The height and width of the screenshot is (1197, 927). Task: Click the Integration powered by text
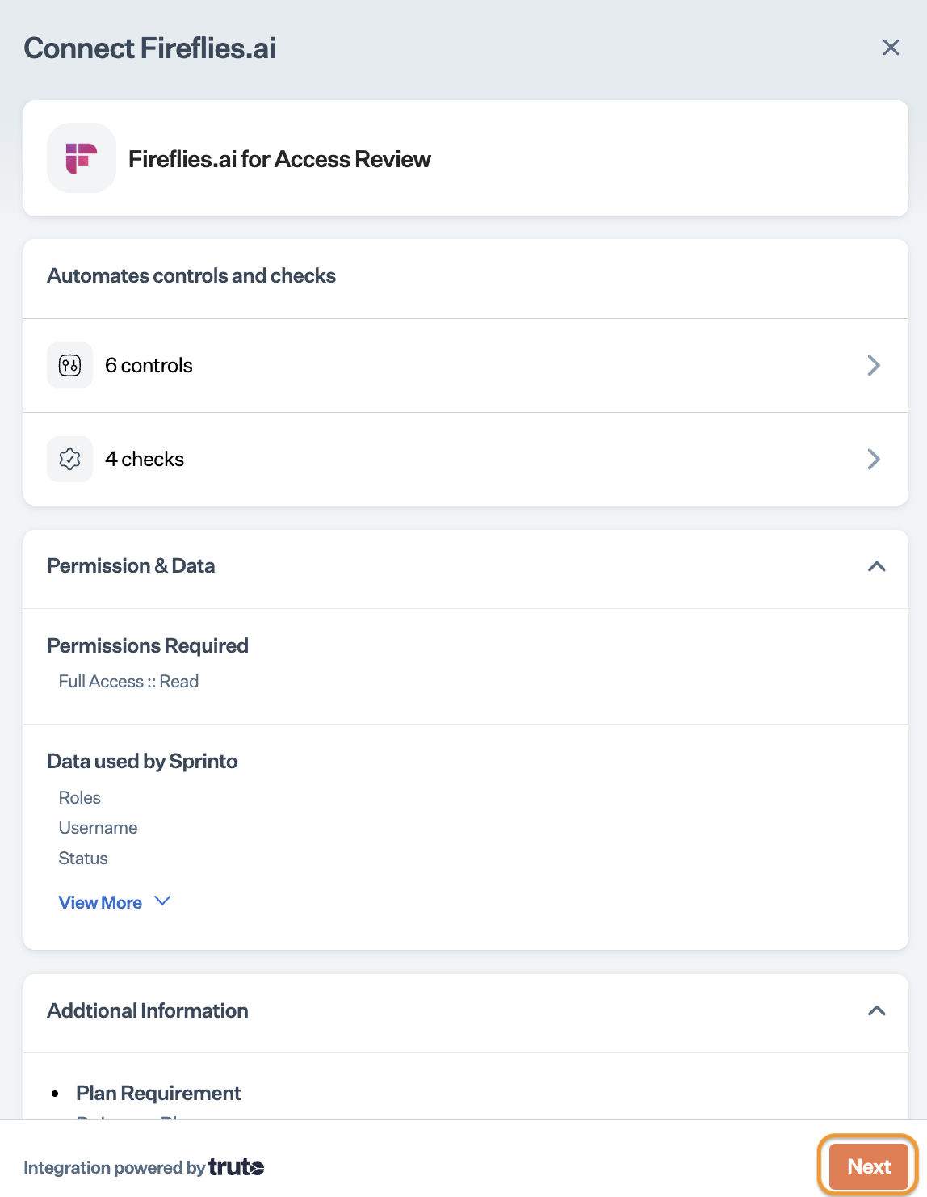[115, 1167]
